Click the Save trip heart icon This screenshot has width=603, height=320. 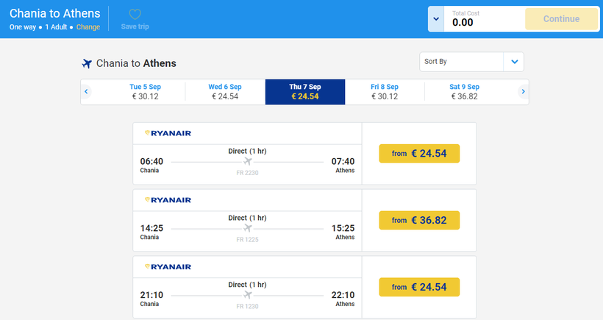135,15
